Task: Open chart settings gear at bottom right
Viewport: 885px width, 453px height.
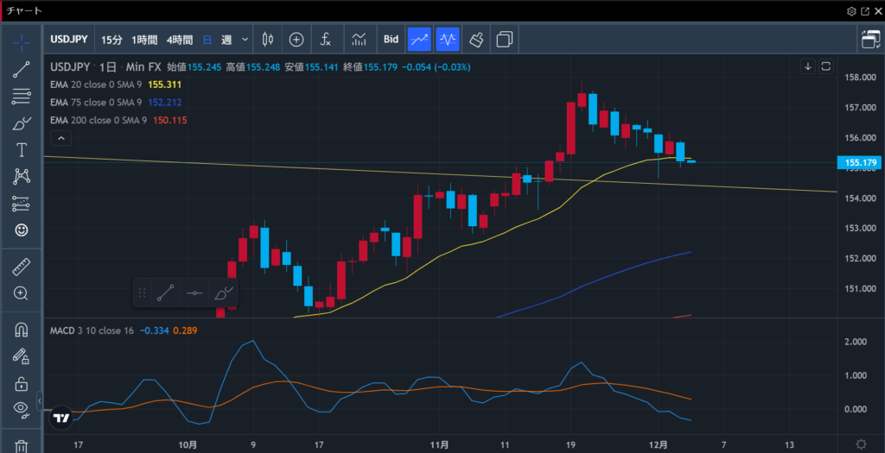Action: 861,444
